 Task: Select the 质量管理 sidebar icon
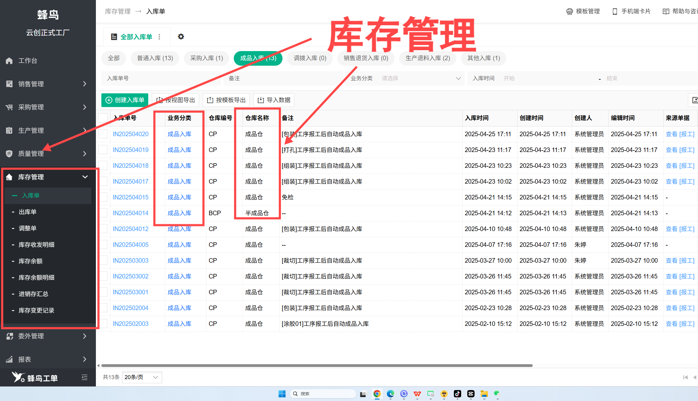click(x=9, y=154)
